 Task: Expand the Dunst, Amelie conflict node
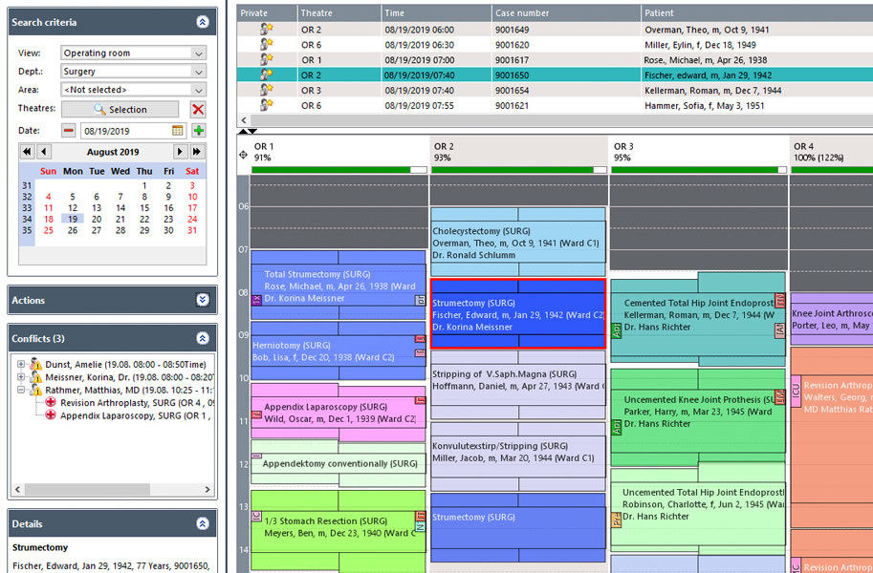click(21, 364)
